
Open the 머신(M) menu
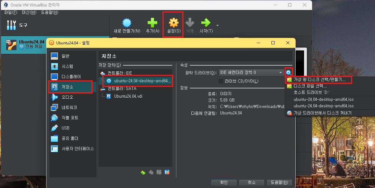pos(29,13)
